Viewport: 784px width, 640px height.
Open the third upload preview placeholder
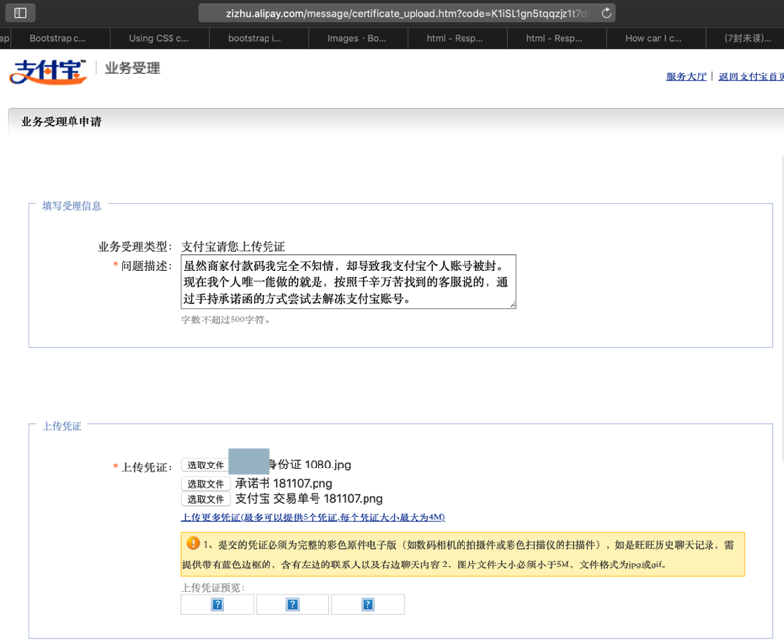[x=368, y=604]
